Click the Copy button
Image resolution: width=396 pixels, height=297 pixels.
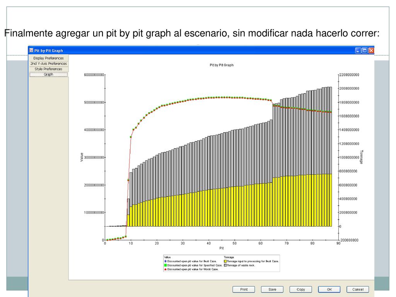[x=301, y=289]
